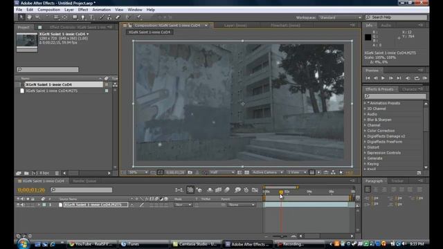Switch to the Audio panel tab

click(x=386, y=25)
